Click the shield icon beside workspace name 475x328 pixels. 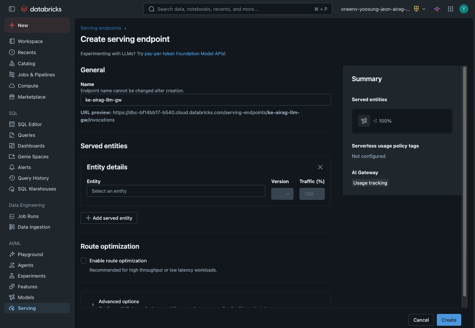[x=416, y=9]
